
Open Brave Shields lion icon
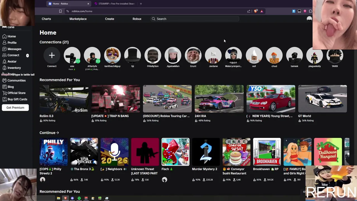[255, 11]
